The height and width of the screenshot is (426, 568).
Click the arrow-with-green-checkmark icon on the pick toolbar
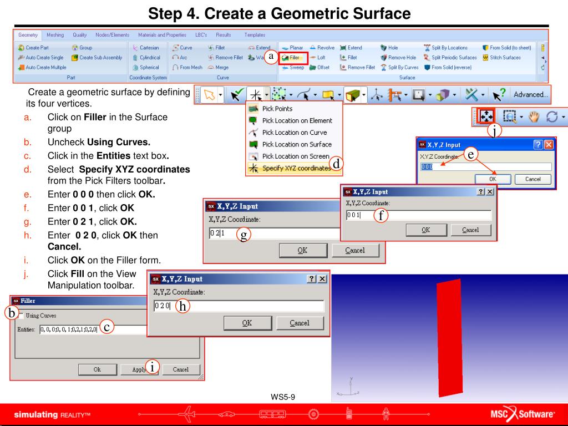pyautogui.click(x=237, y=95)
